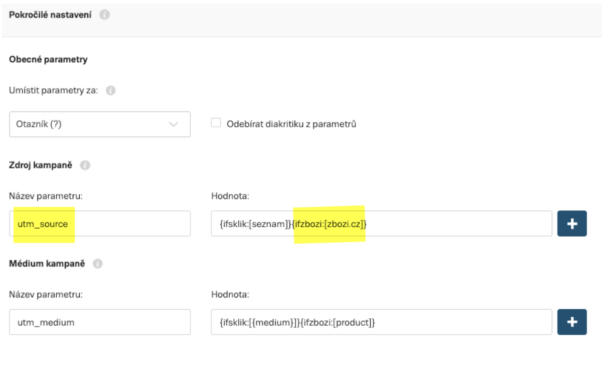Open the Otazník (?) dropdown
This screenshot has height=365, width=605.
[x=100, y=124]
